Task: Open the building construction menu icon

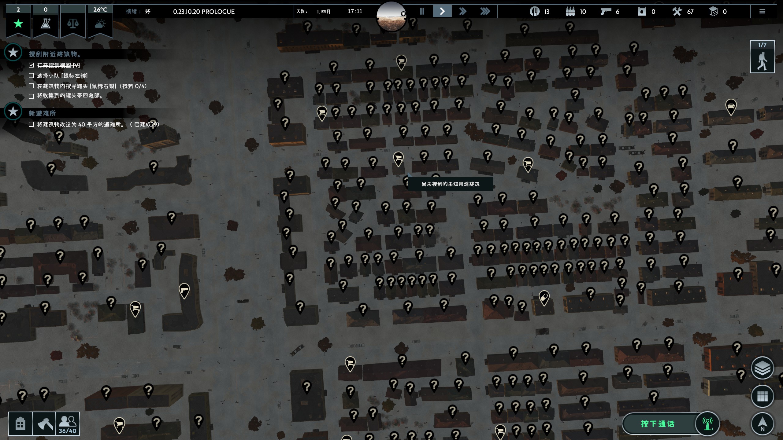Action: (20, 424)
